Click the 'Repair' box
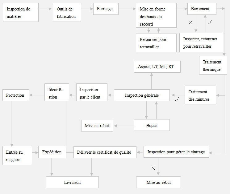Viewport: 230px width, 194px height. 152,125
